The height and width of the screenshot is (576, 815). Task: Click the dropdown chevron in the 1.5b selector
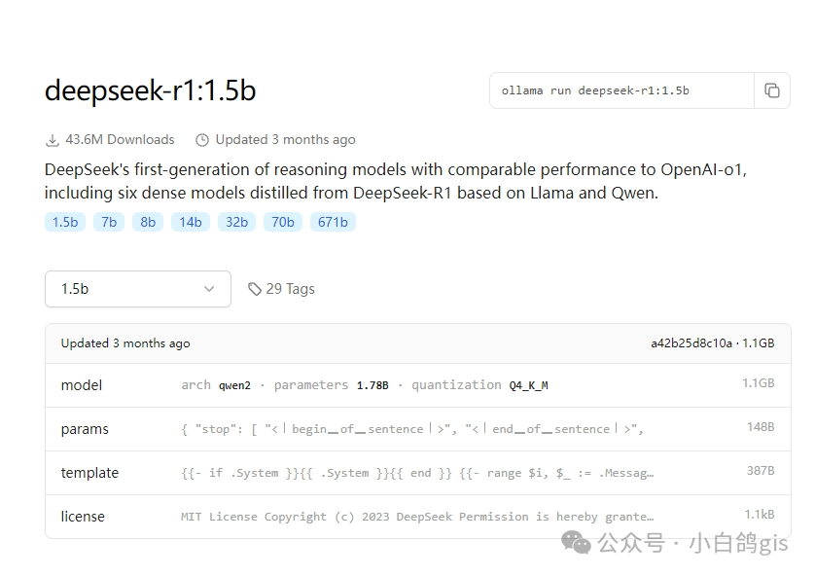click(209, 289)
